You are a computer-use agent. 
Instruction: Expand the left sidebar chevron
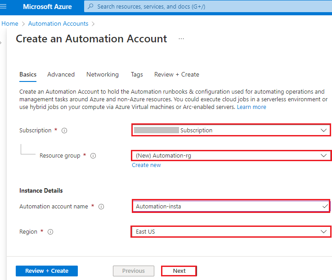pos(1,42)
